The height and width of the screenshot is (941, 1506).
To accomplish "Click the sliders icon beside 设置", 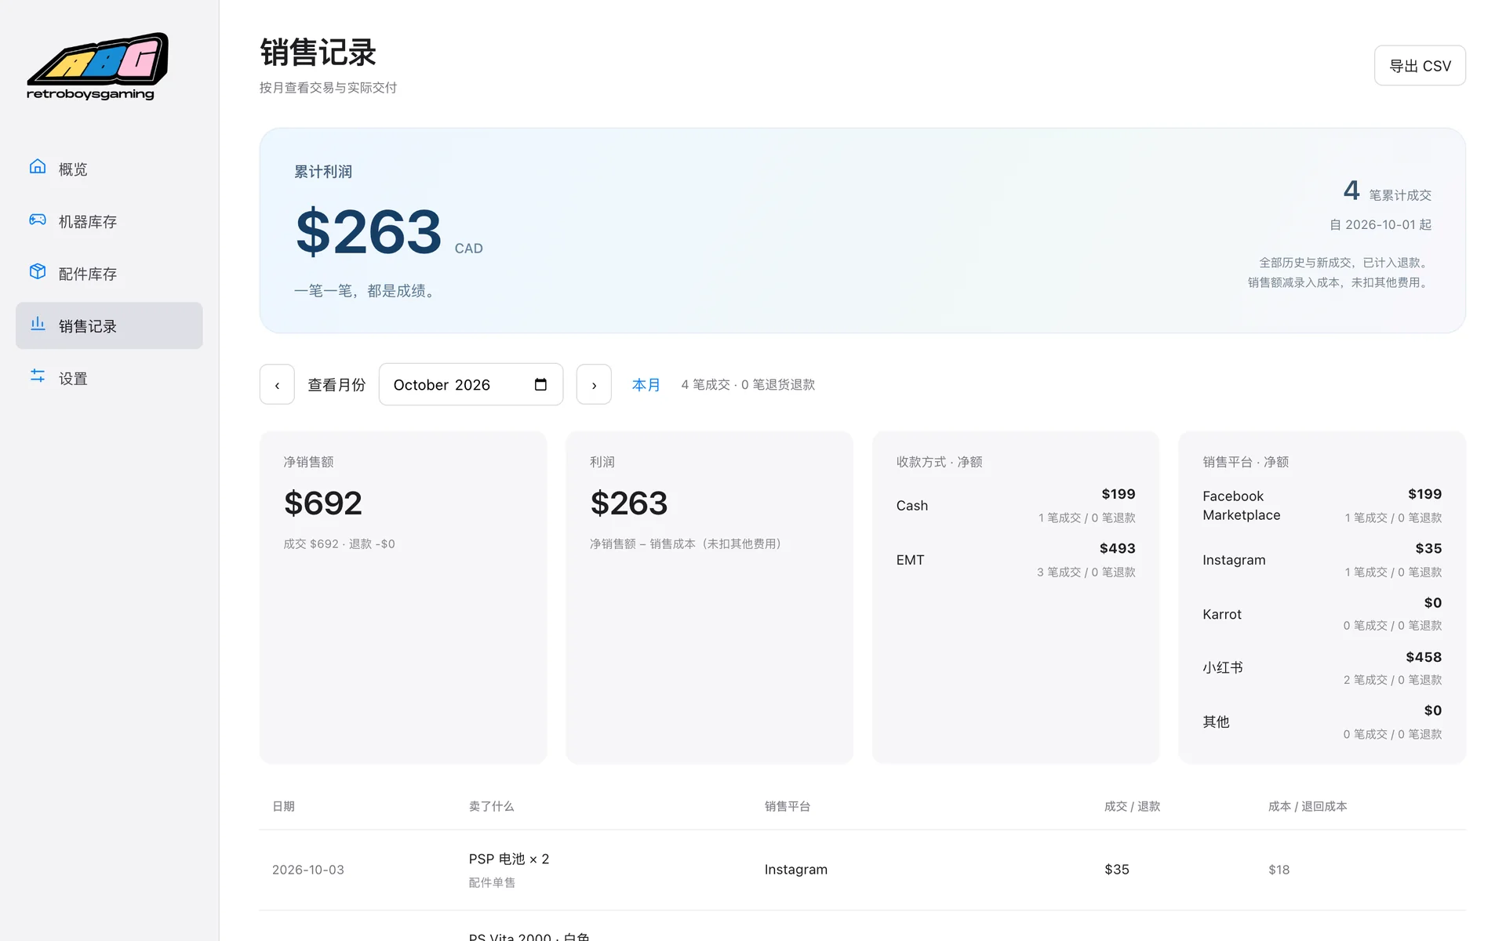I will click(x=38, y=376).
